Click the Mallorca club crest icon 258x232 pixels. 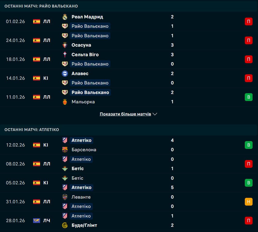[65, 102]
